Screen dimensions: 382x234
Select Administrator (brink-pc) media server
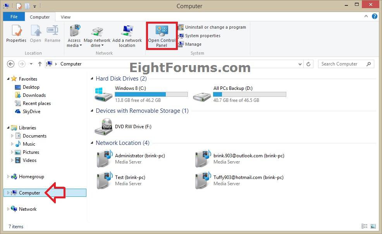coord(131,158)
